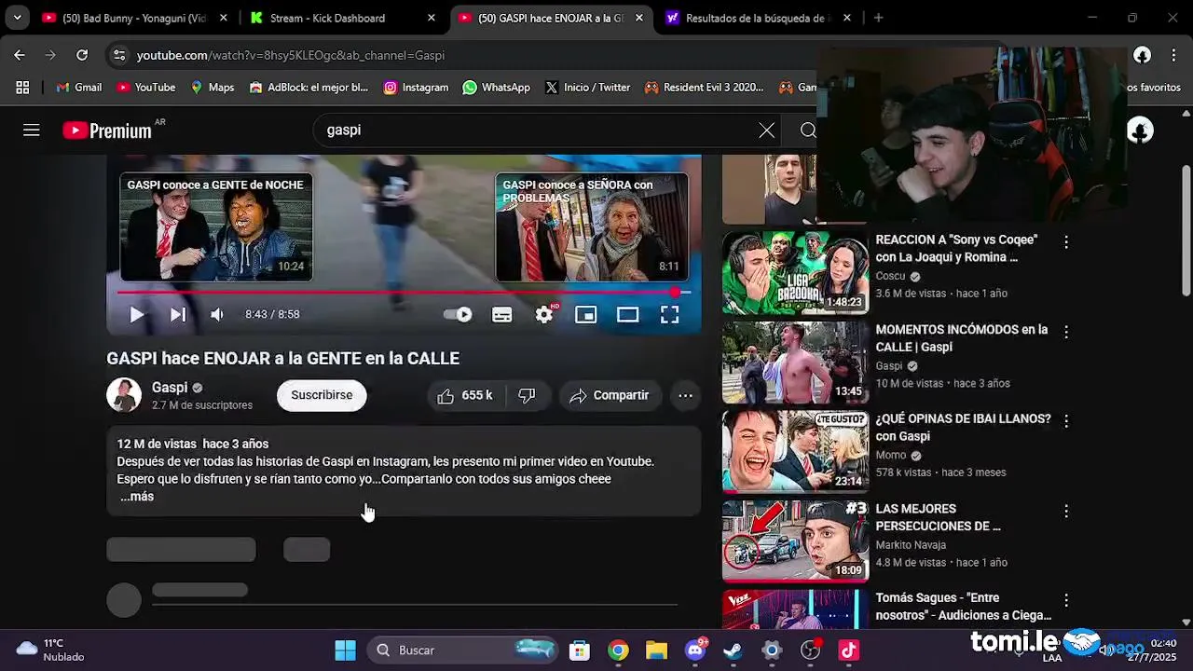Seek on the red video progress bar
Screen dimensions: 1193x671
point(404,293)
